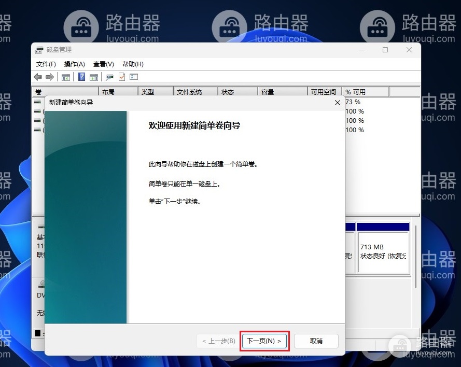Click the Forward arrow in Disk Management toolbar
Viewport: 461px width, 367px height.
(x=50, y=77)
